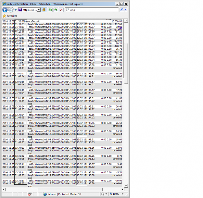Click the 12.90 profit value
The width and height of the screenshot is (203, 198).
coord(119,148)
